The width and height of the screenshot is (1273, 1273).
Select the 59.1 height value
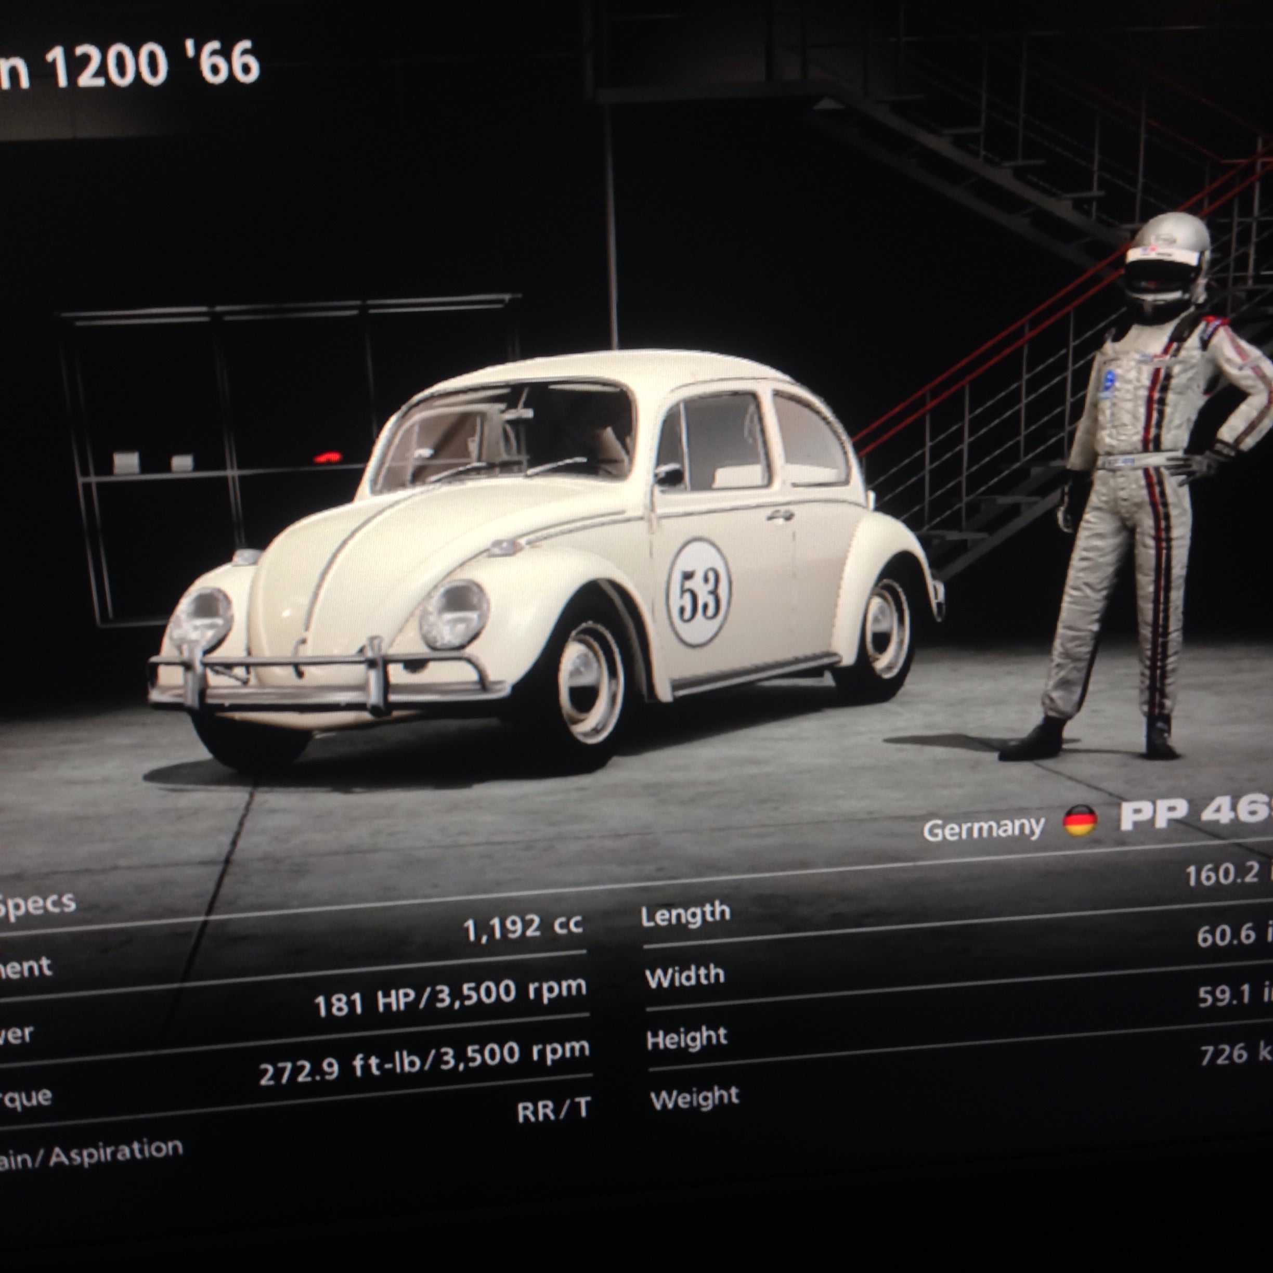pyautogui.click(x=1235, y=995)
